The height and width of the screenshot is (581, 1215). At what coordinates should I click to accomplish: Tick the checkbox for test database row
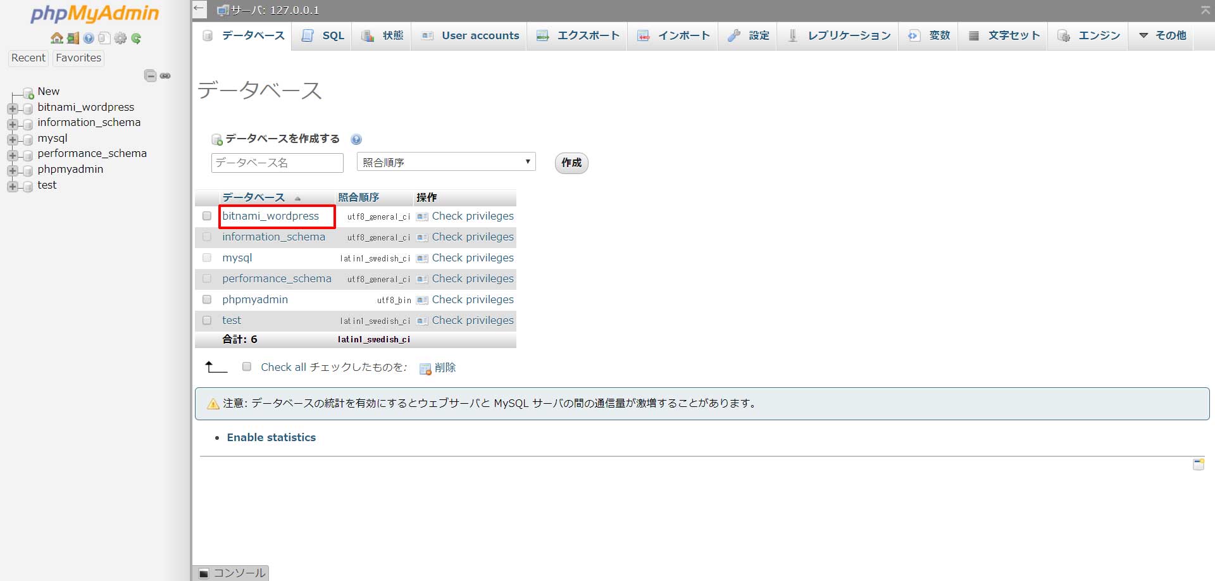pos(207,320)
